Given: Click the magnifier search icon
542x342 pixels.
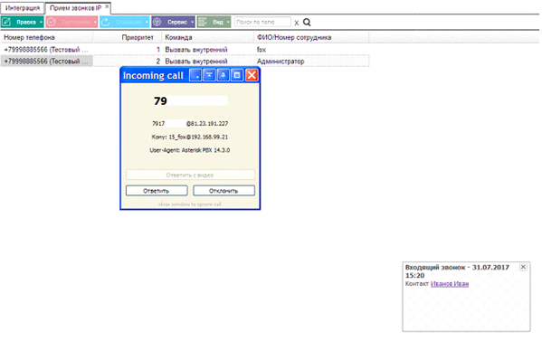Looking at the screenshot, I should (307, 22).
